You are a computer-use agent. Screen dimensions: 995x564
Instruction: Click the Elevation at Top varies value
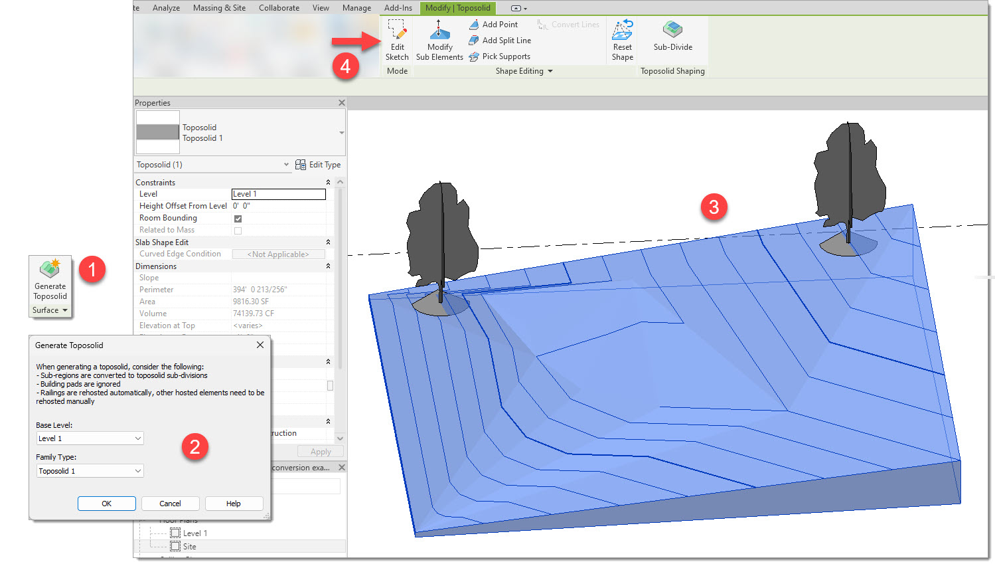[x=248, y=326]
